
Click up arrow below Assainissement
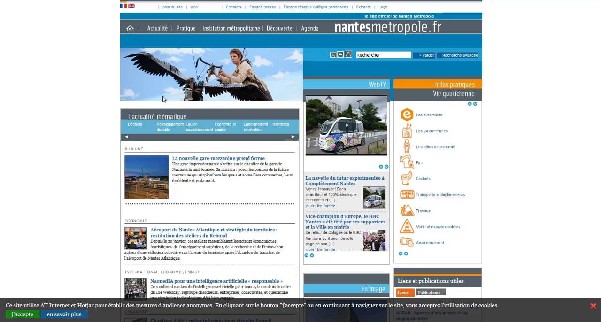[x=401, y=253]
